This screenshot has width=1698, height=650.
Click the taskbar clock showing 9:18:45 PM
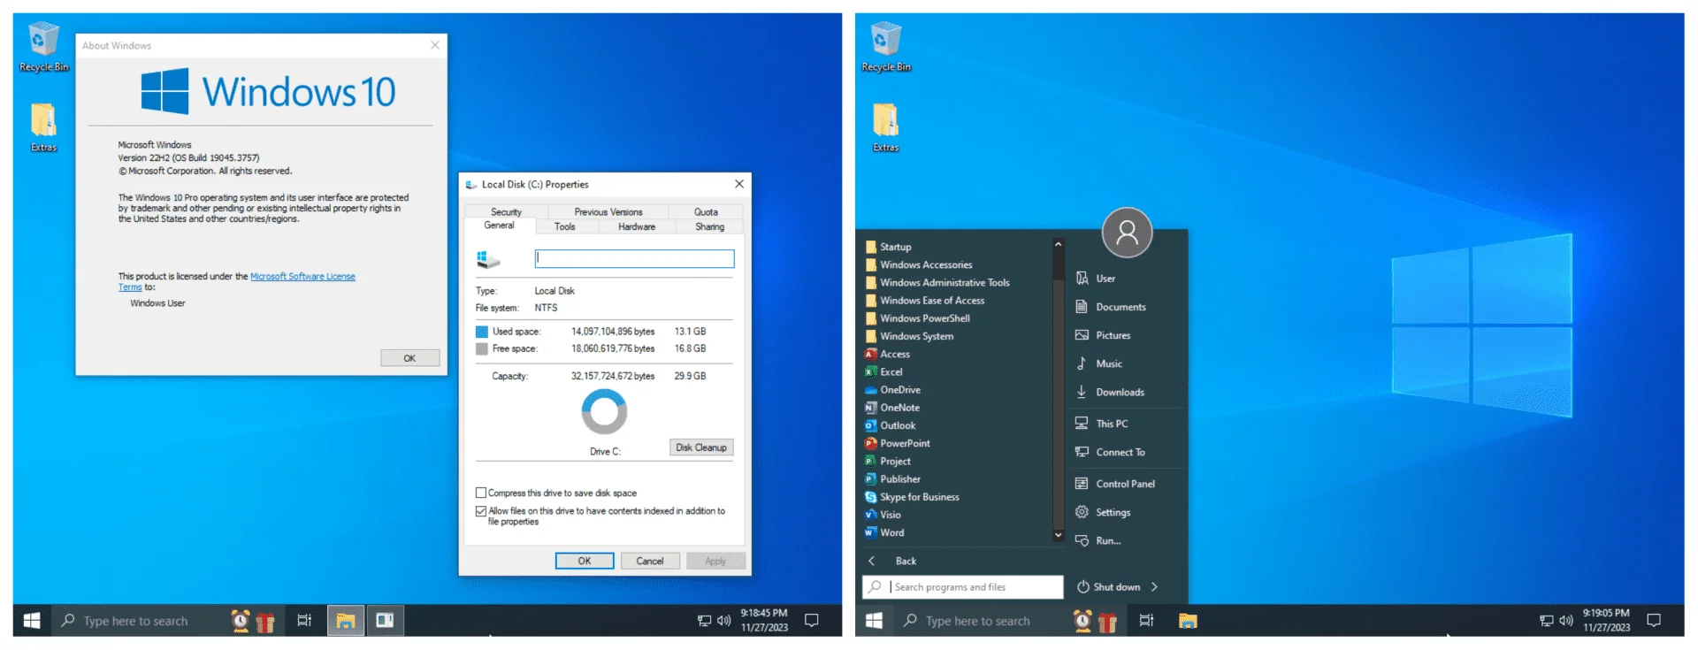[764, 620]
